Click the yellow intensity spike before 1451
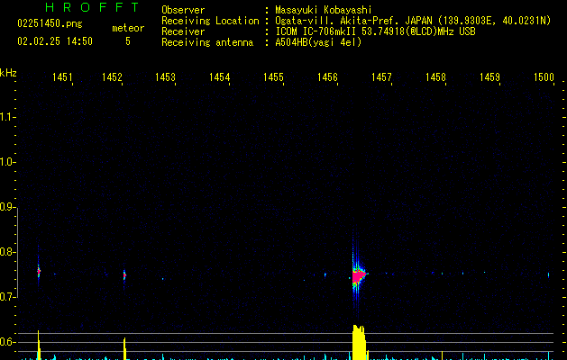Viewport: 567px width, 360px height. [39, 346]
